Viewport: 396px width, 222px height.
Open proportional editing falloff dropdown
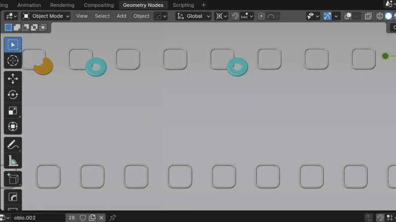[273, 16]
